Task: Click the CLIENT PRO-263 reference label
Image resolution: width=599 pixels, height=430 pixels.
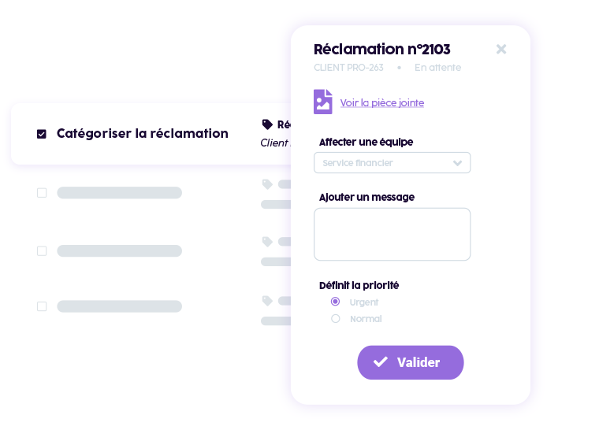Action: click(x=348, y=68)
